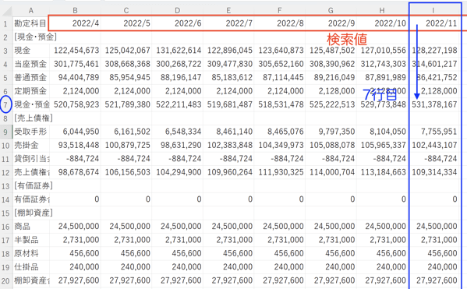Select the column A header
This screenshot has width=467, height=289.
31,10
